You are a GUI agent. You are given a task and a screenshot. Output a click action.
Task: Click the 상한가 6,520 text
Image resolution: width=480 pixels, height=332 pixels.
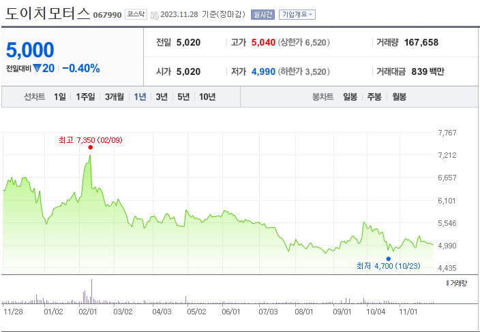tap(303, 42)
